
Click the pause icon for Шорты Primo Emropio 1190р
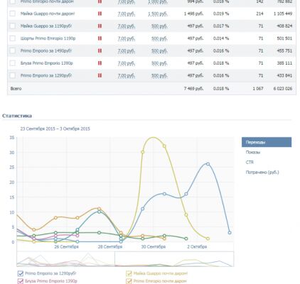coord(100,38)
